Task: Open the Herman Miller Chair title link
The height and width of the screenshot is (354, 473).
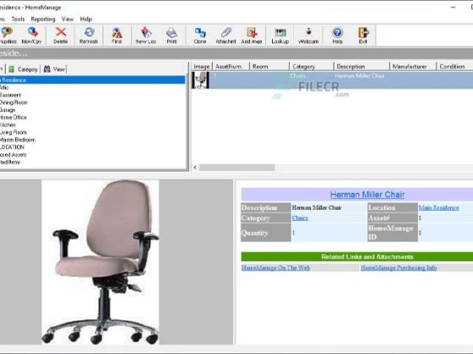Action: [367, 195]
